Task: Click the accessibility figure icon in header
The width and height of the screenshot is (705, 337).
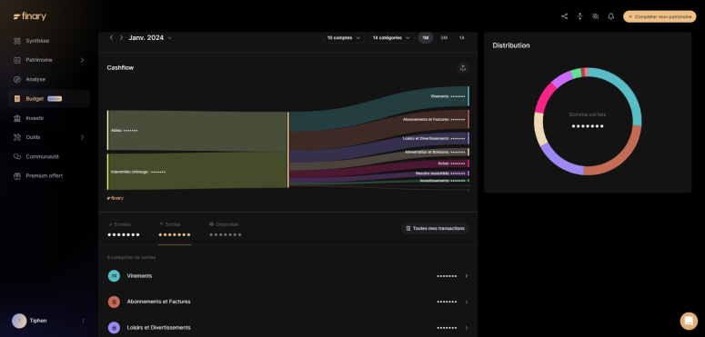Action: (580, 16)
